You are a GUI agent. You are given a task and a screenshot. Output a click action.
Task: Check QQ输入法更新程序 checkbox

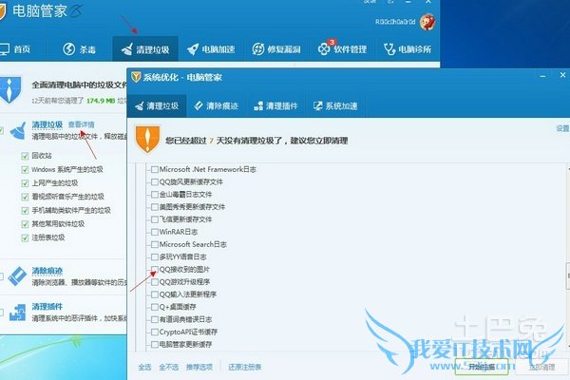pyautogui.click(x=155, y=294)
